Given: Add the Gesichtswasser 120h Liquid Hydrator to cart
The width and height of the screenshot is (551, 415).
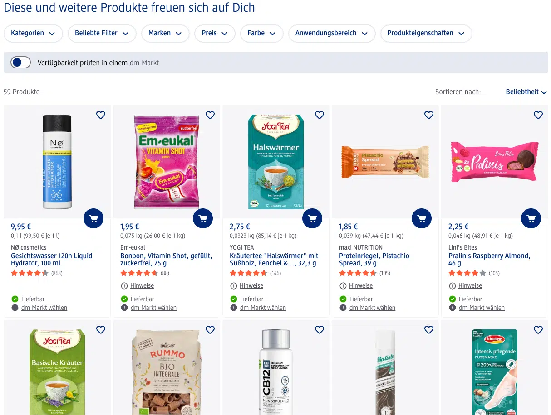Looking at the screenshot, I should [93, 218].
